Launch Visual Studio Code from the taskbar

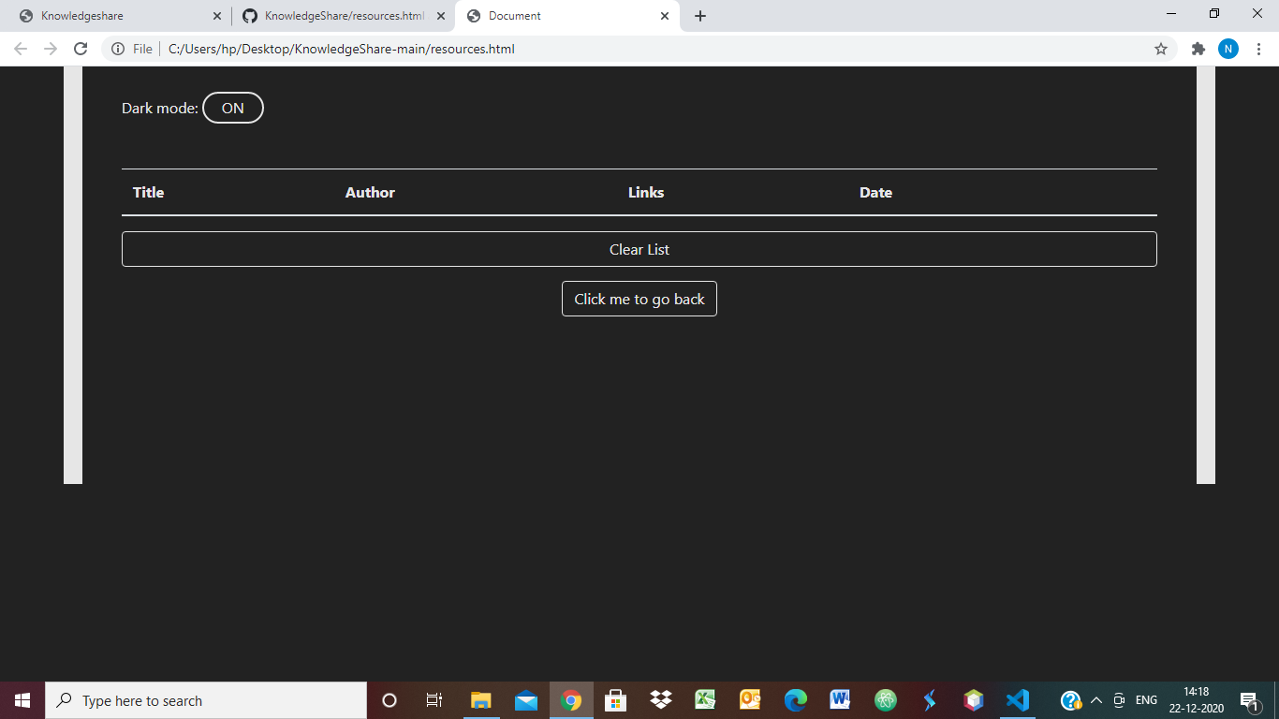coord(1017,699)
